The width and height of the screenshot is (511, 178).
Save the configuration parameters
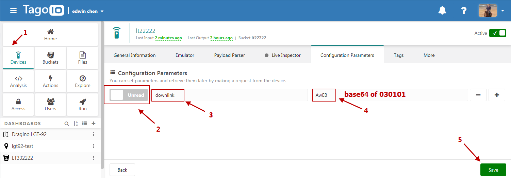pos(493,170)
